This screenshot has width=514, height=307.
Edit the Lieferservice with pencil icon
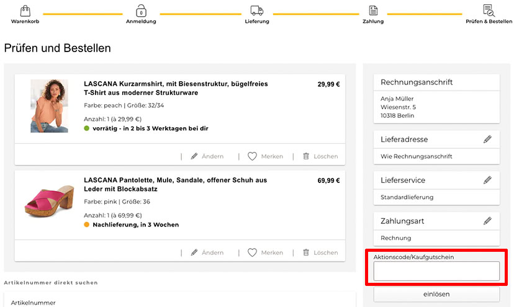(487, 180)
